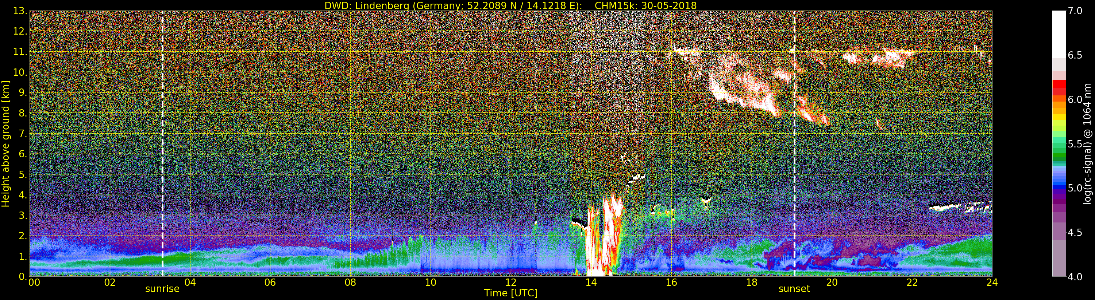Click the time axis tick '24'
Viewport: 1095px width, 300px height.
click(992, 282)
